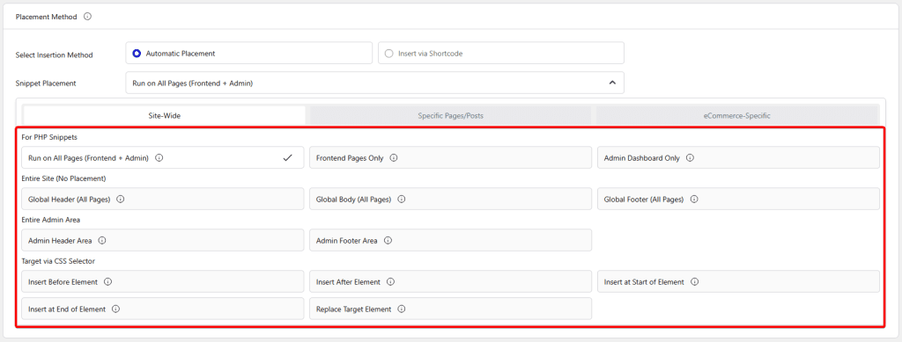Viewport: 902px width, 342px height.
Task: Switch to the eCommerce-Specific tab
Action: (x=737, y=115)
